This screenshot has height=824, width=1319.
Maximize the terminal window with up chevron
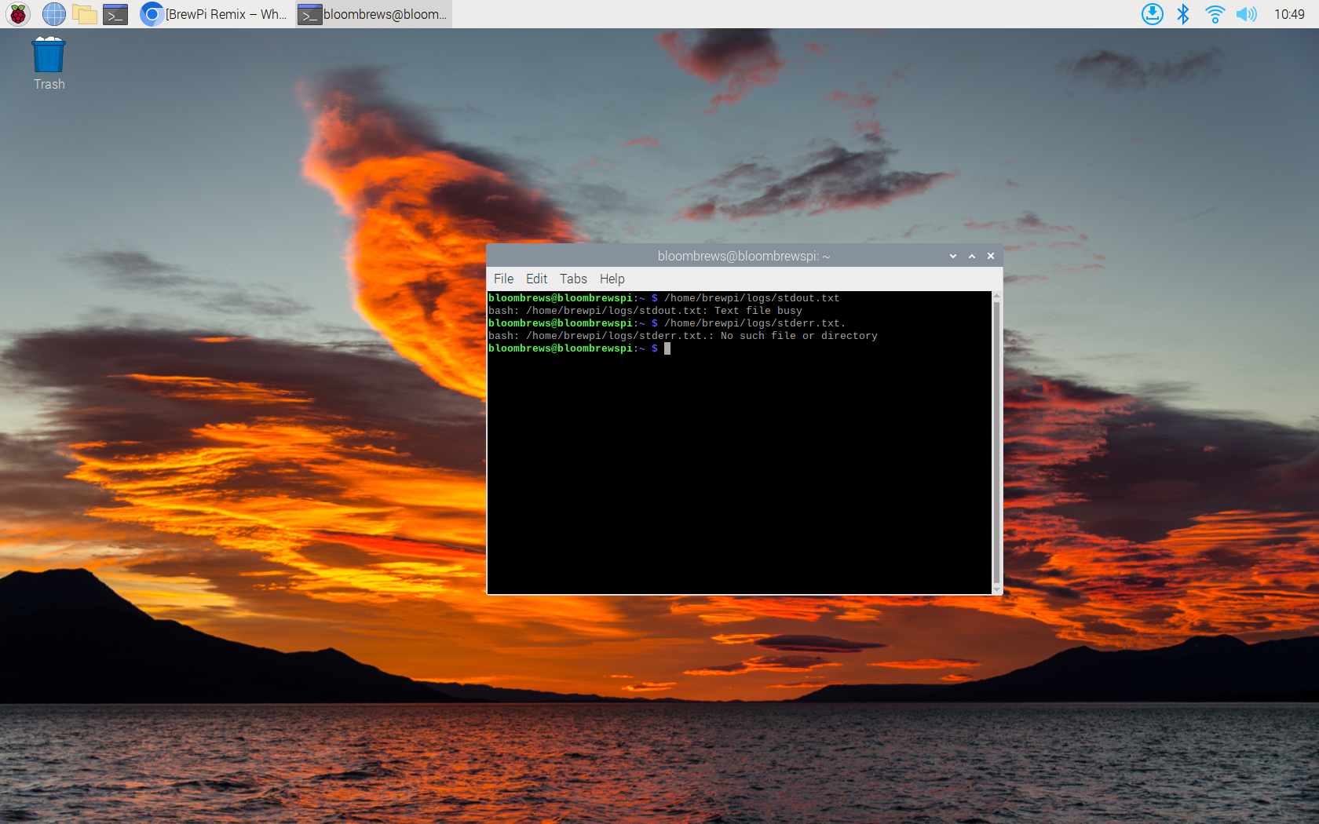(x=972, y=256)
